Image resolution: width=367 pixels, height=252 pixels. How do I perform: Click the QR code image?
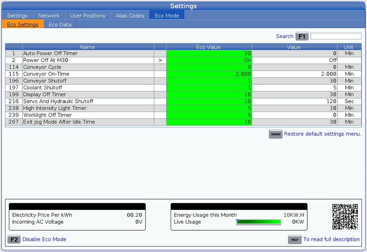345,217
